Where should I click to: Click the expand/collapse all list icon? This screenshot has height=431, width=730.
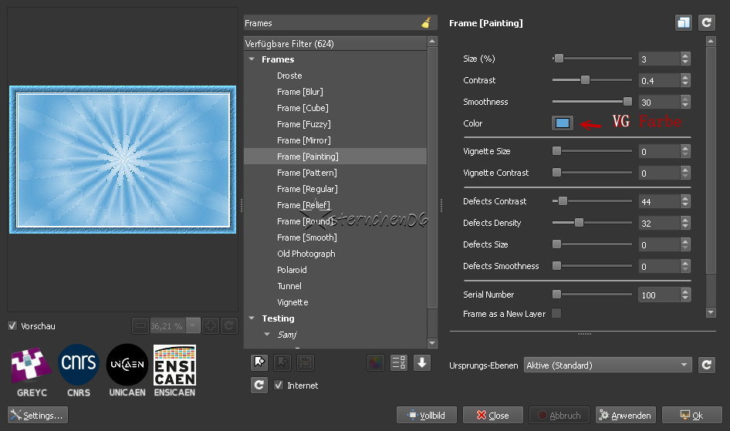399,362
